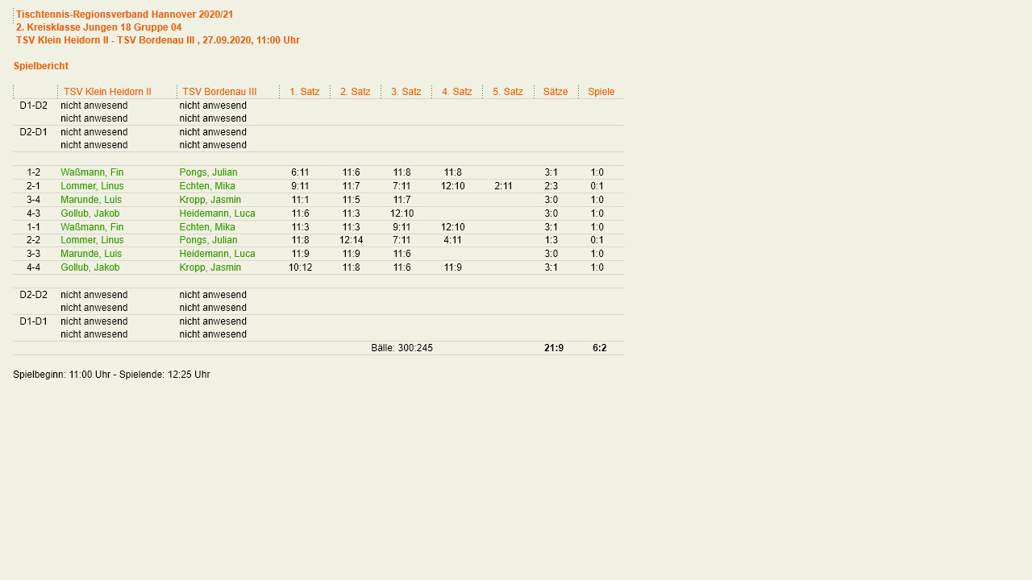The height and width of the screenshot is (580, 1032).
Task: Click the TSV Klein Heidorn II column header
Action: click(107, 92)
